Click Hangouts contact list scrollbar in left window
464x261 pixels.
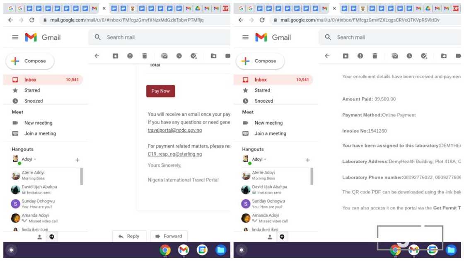(x=81, y=176)
